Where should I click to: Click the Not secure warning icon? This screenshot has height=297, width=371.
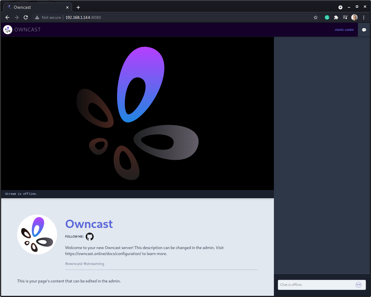point(37,17)
